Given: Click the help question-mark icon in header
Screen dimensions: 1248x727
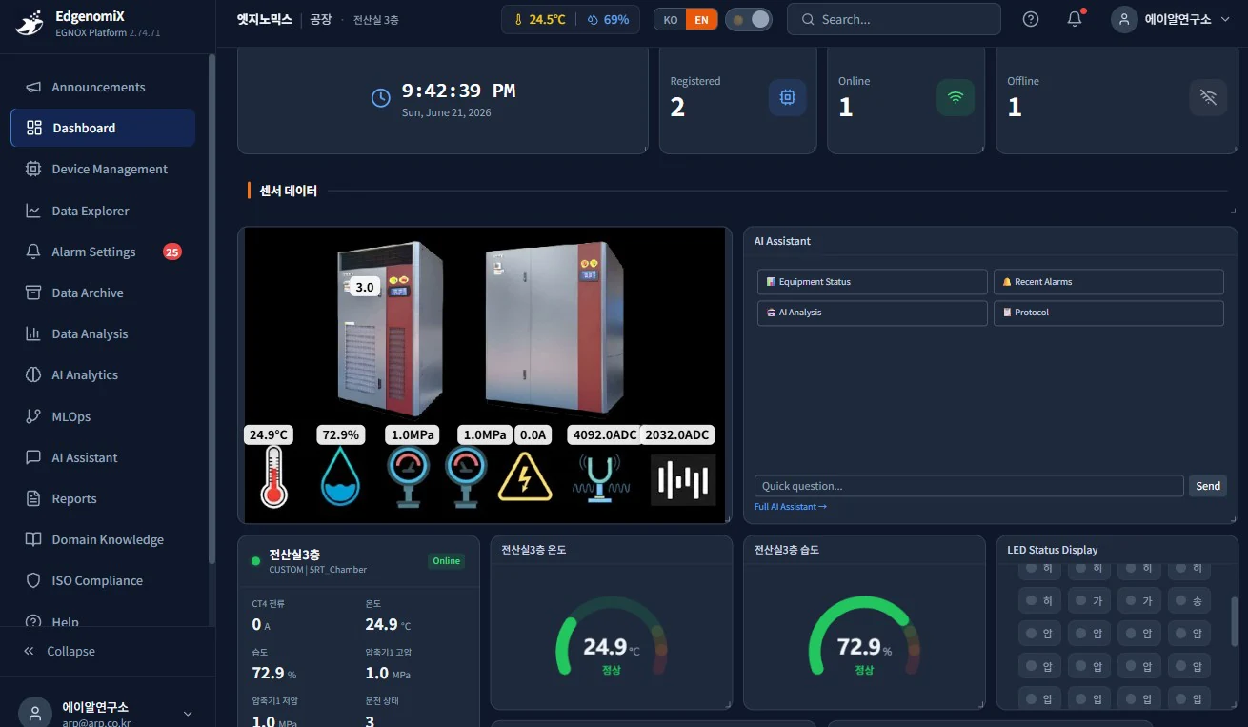Looking at the screenshot, I should (1031, 19).
